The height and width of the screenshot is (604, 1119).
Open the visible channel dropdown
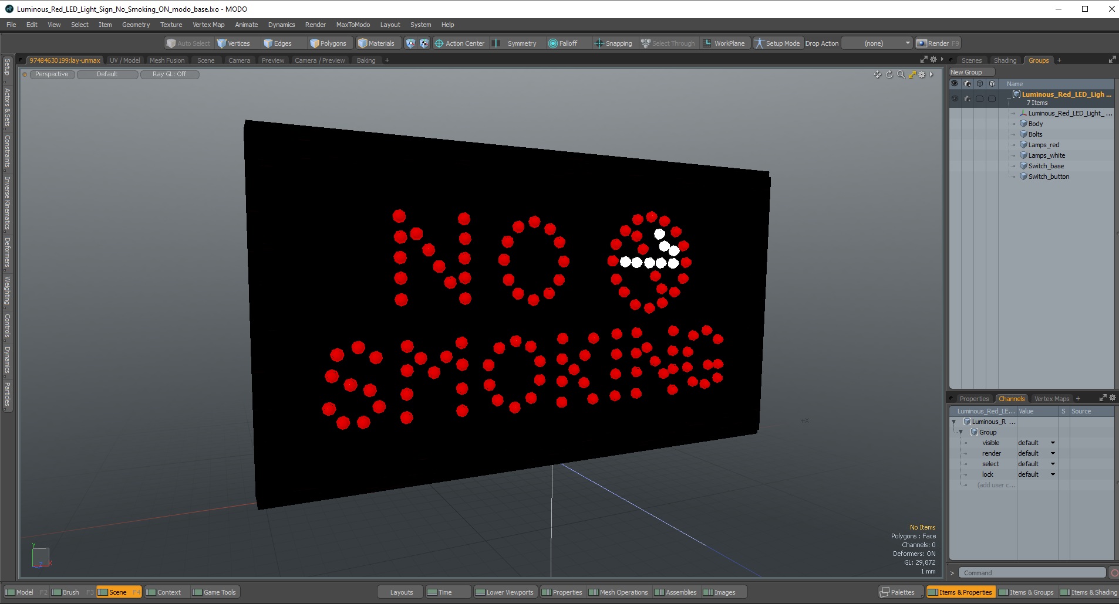pyautogui.click(x=1053, y=443)
